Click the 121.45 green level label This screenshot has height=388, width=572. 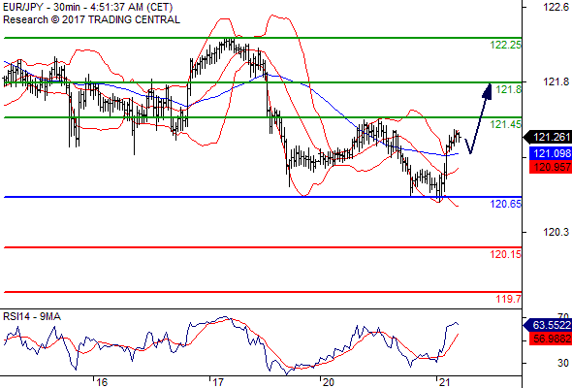506,124
